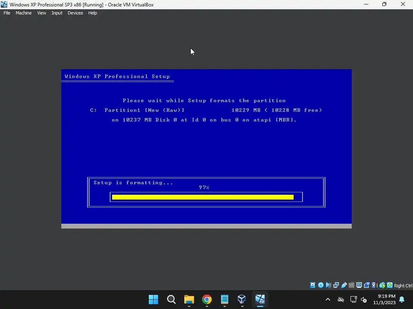The image size is (413, 309).
Task: Click the network adapters indicator icon
Action: (336, 285)
